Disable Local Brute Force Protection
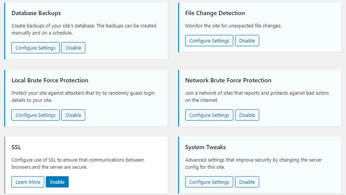This screenshot has width=346, height=195. (x=73, y=115)
